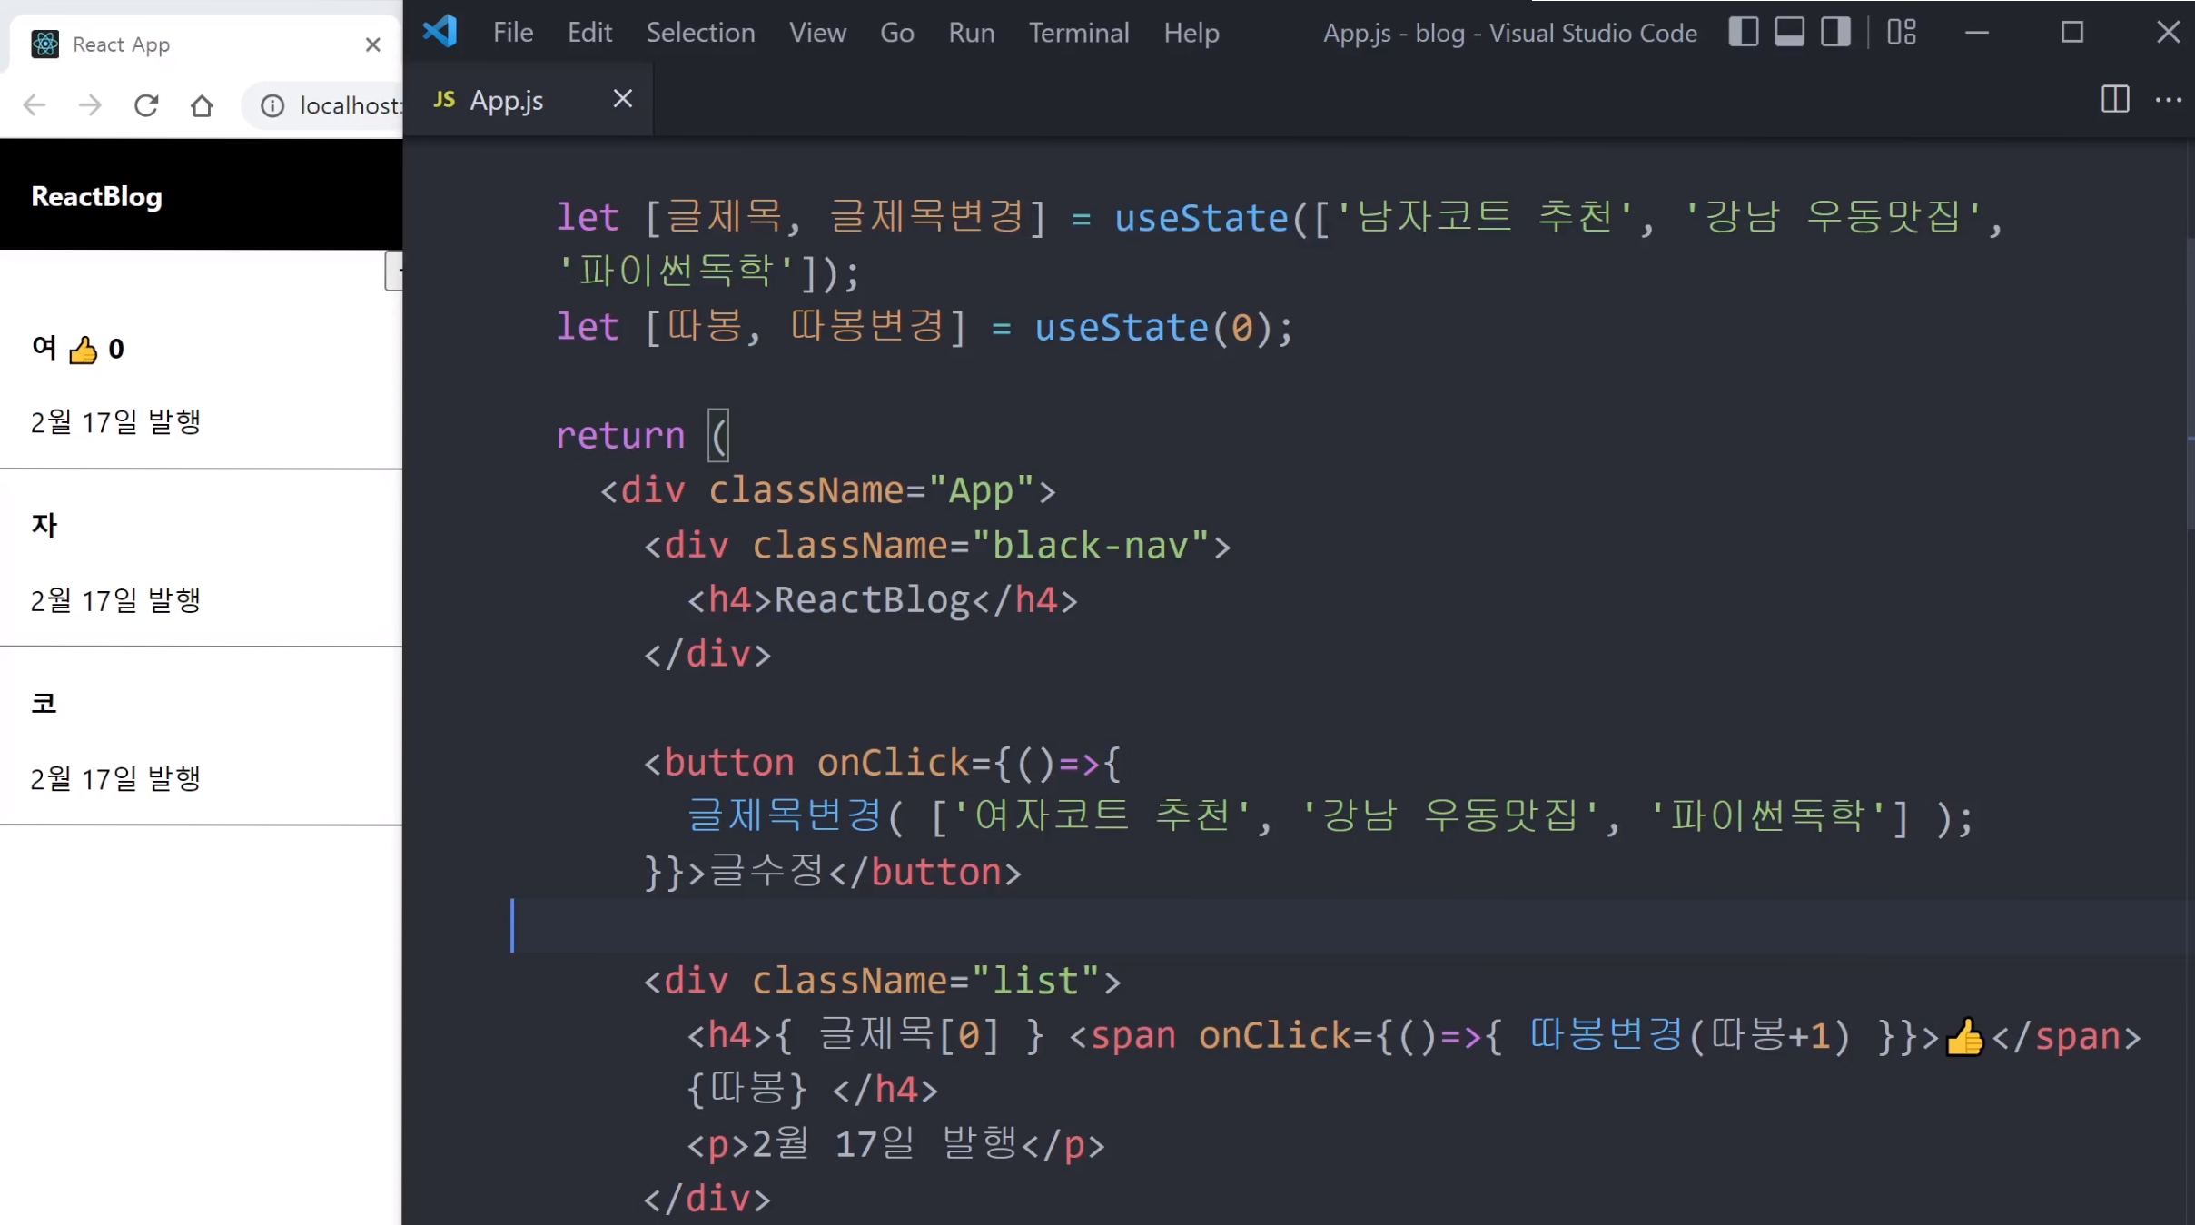Click the localhost address bar
Image resolution: width=2195 pixels, height=1225 pixels.
[x=350, y=105]
